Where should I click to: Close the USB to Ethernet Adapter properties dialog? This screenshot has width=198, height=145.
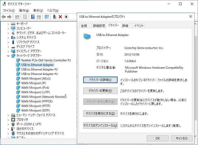(x=191, y=16)
